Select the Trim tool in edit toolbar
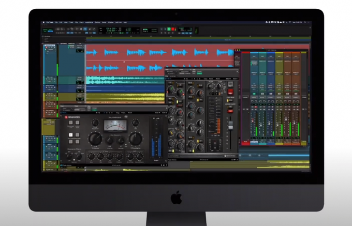Image resolution: width=352 pixels, height=226 pixels. tap(77, 29)
